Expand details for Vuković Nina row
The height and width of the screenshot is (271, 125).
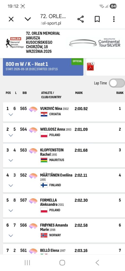[11, 115]
